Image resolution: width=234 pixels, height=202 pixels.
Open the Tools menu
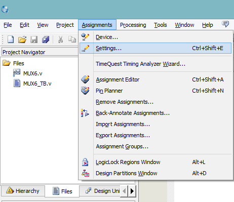[161, 25]
